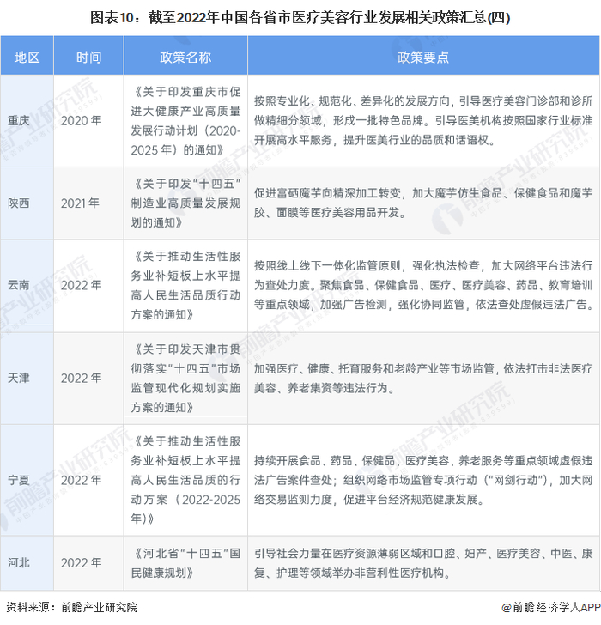Click 重庆 policy points starting '按照专业化、规范化、差异化'
This screenshot has height=625, width=601.
coord(423,120)
